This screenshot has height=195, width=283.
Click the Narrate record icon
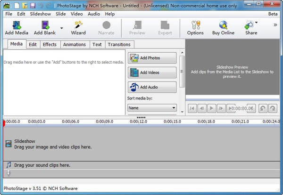coord(106,25)
